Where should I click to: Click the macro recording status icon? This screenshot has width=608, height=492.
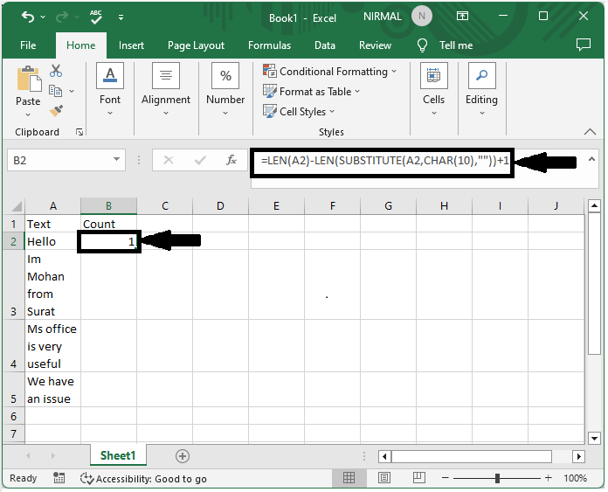point(59,478)
